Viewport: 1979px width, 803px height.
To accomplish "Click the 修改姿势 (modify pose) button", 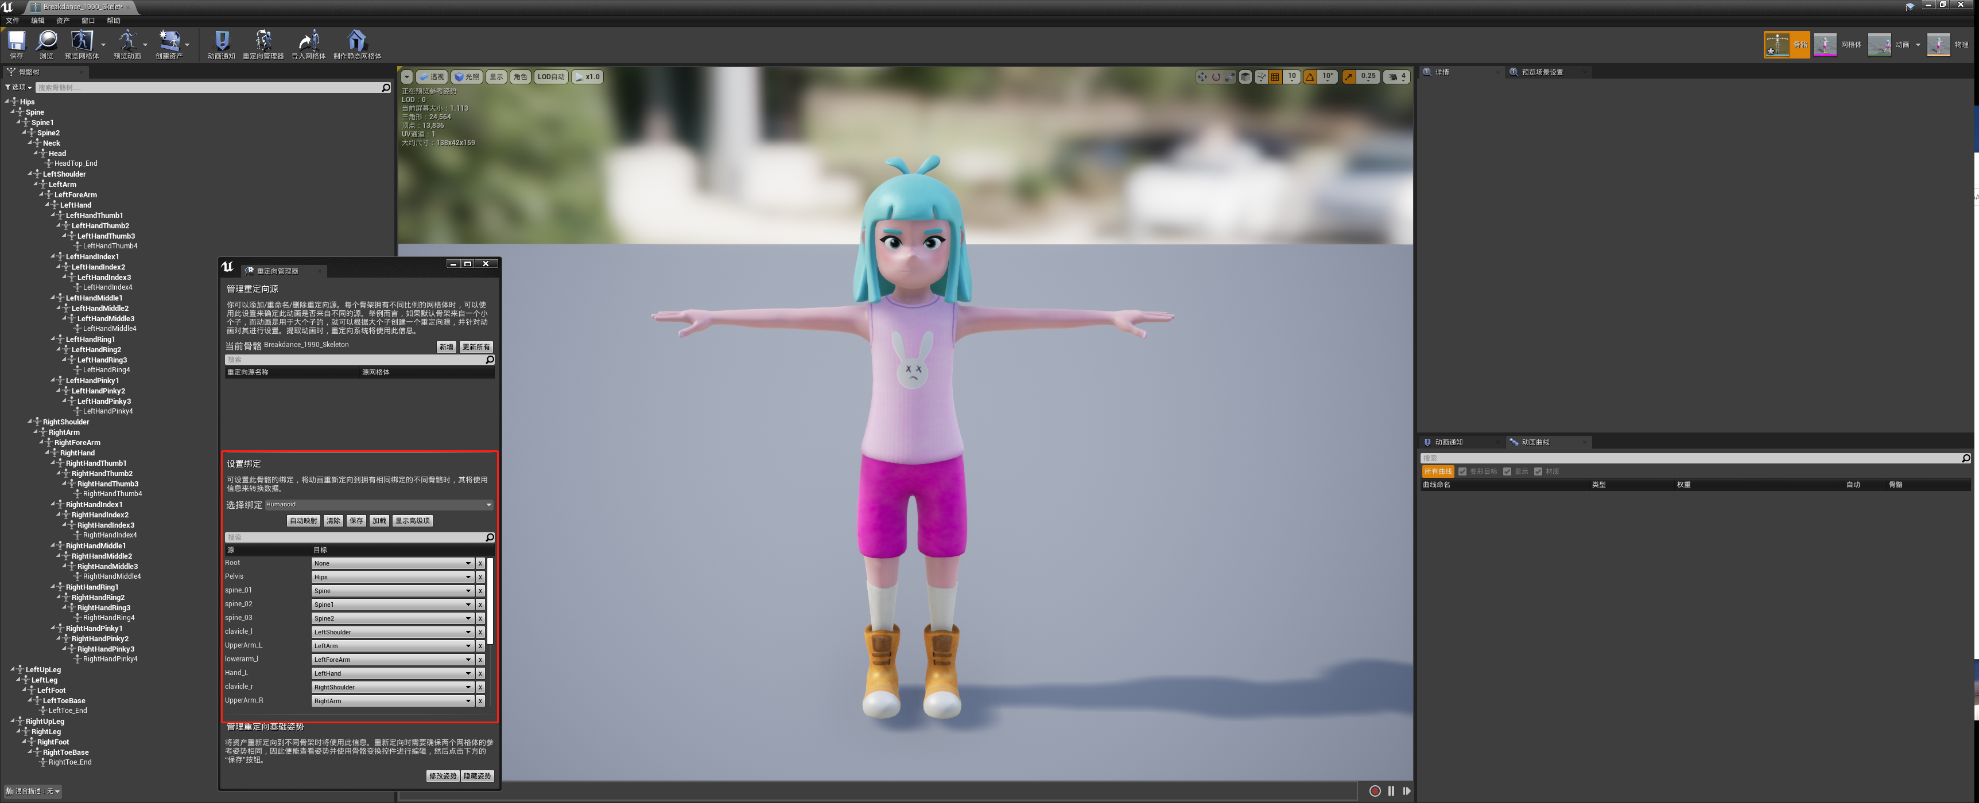I will (442, 776).
